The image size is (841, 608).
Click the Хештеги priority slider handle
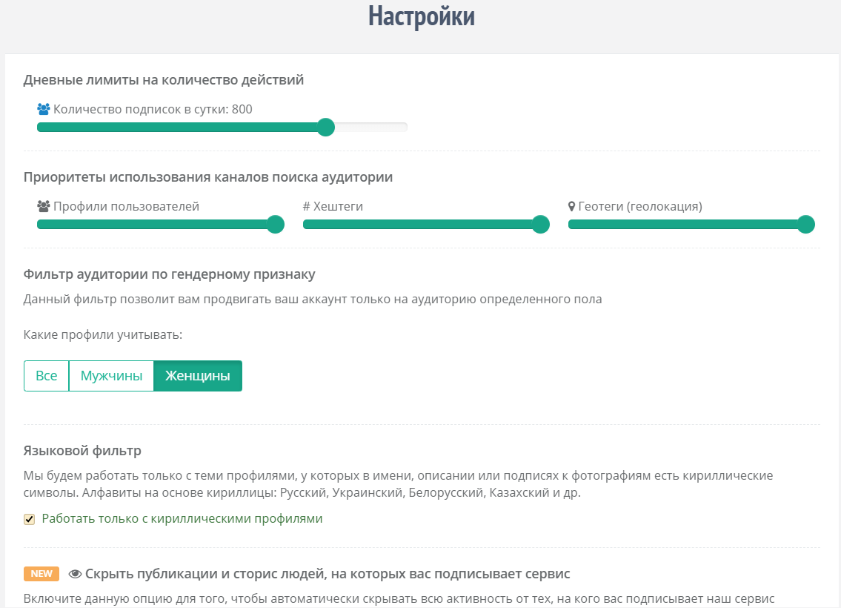[x=541, y=225]
